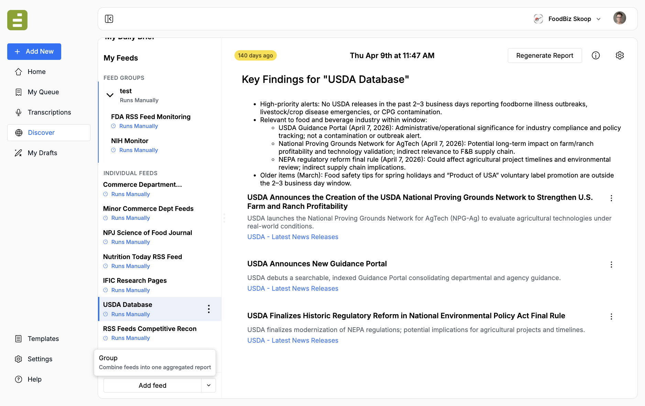Open source link under NEPA Final Rule article
Screen dimensions: 645x406
[x=293, y=341]
